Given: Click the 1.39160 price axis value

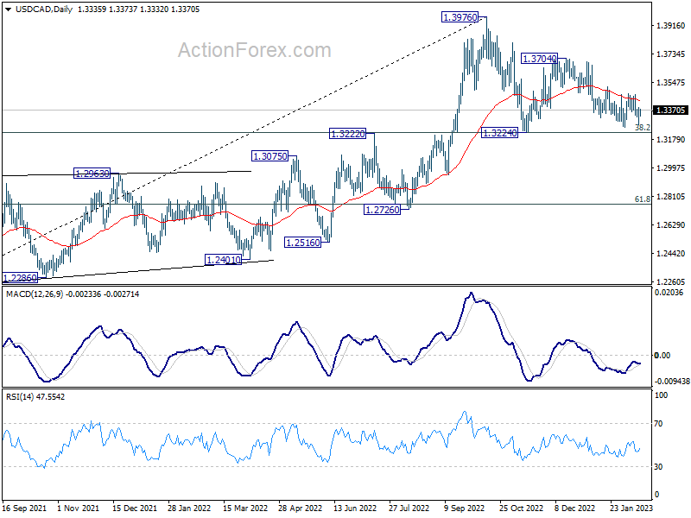Looking at the screenshot, I should pos(671,26).
